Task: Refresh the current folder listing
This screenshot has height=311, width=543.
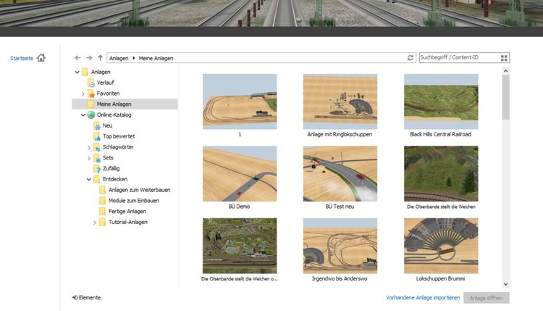Action: 411,58
